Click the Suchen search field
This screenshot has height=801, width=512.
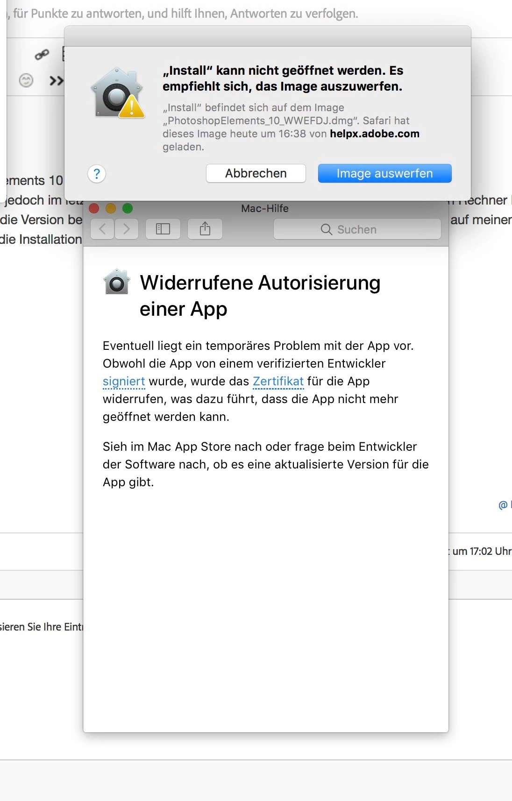357,229
